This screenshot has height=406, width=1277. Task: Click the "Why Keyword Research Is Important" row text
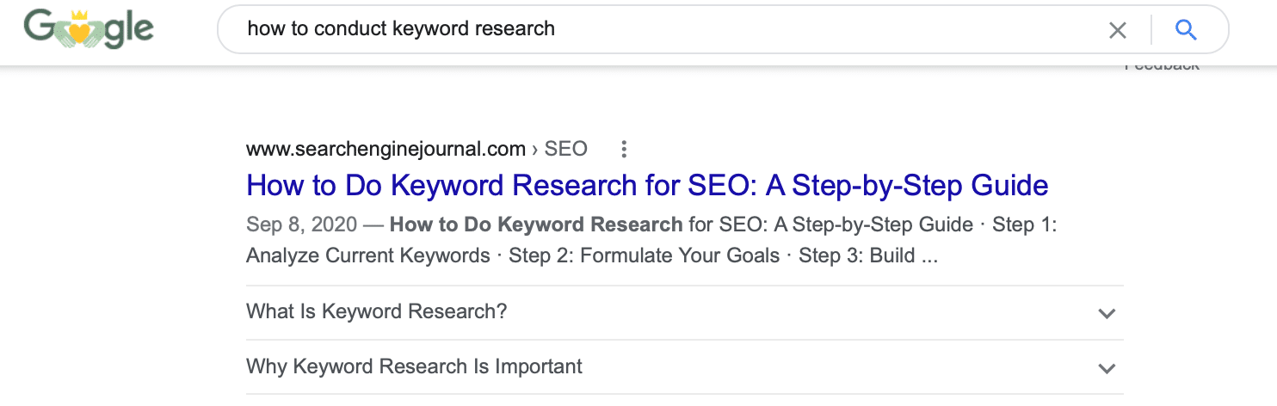414,366
